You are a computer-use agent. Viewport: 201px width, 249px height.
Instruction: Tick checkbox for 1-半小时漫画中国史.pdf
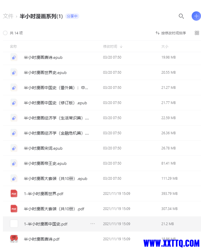tap(14, 224)
